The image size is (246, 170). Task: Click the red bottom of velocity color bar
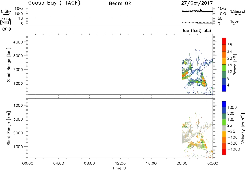pos(224,152)
